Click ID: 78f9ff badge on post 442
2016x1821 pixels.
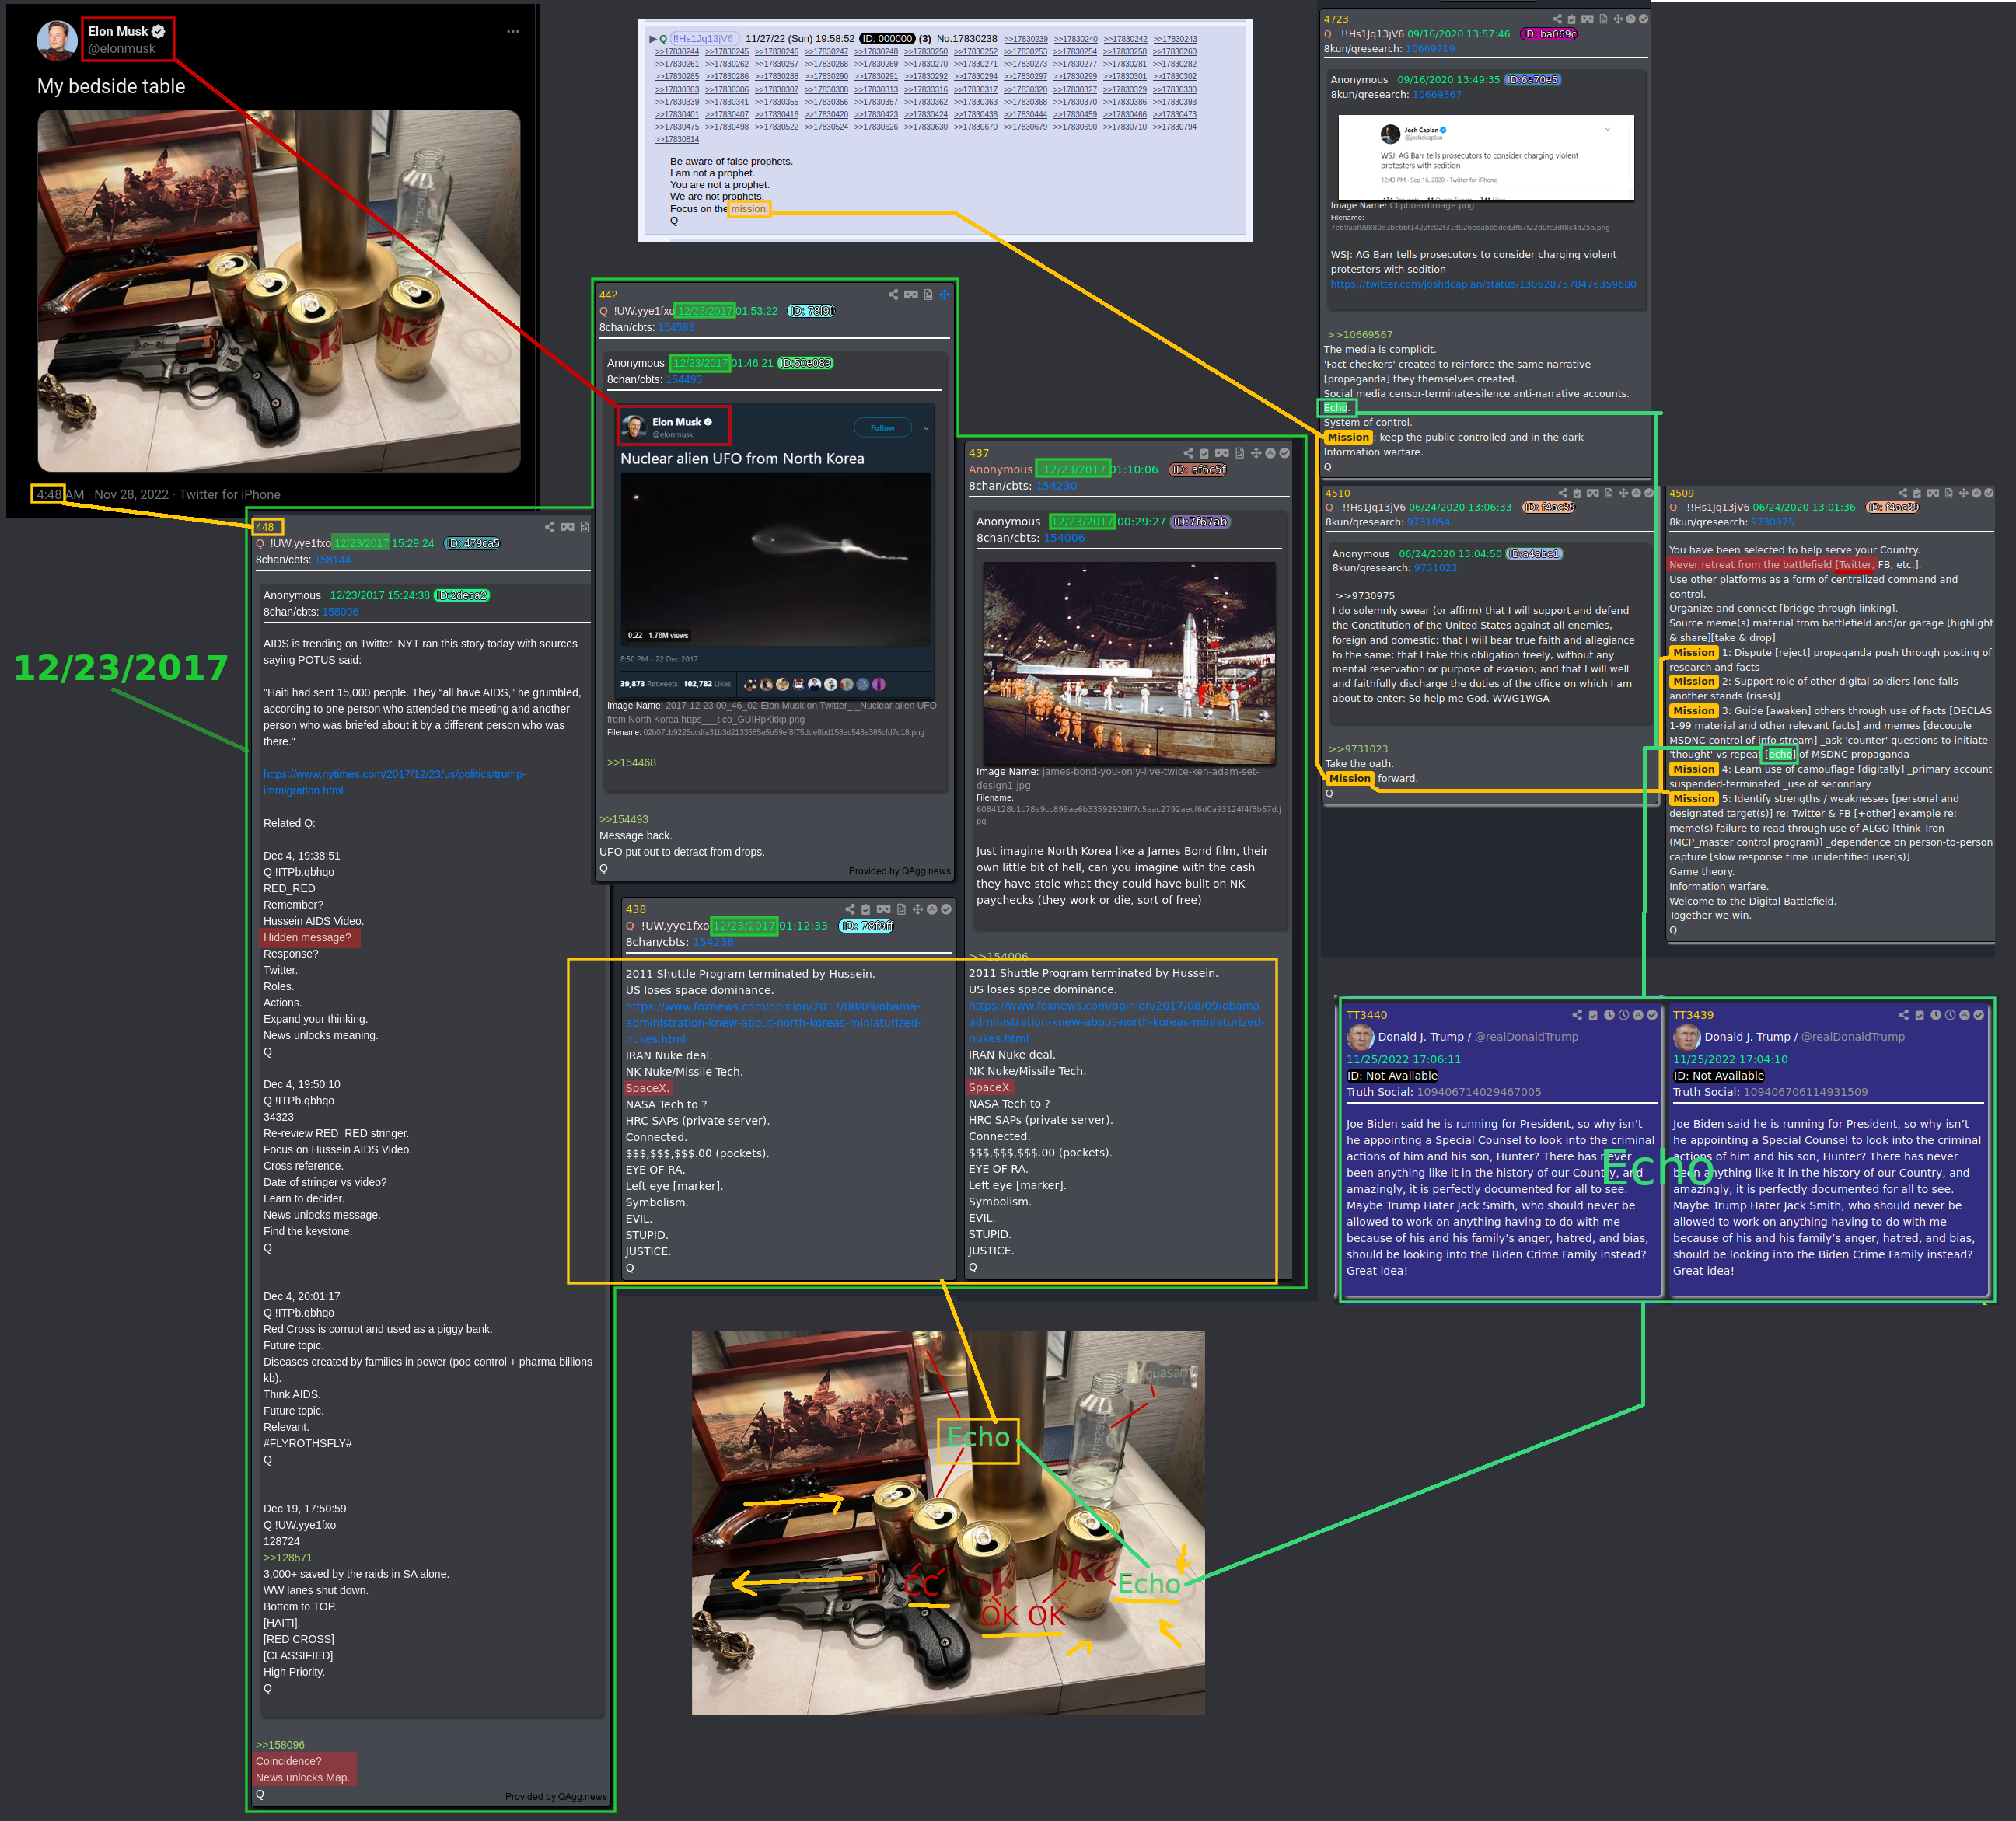[811, 311]
